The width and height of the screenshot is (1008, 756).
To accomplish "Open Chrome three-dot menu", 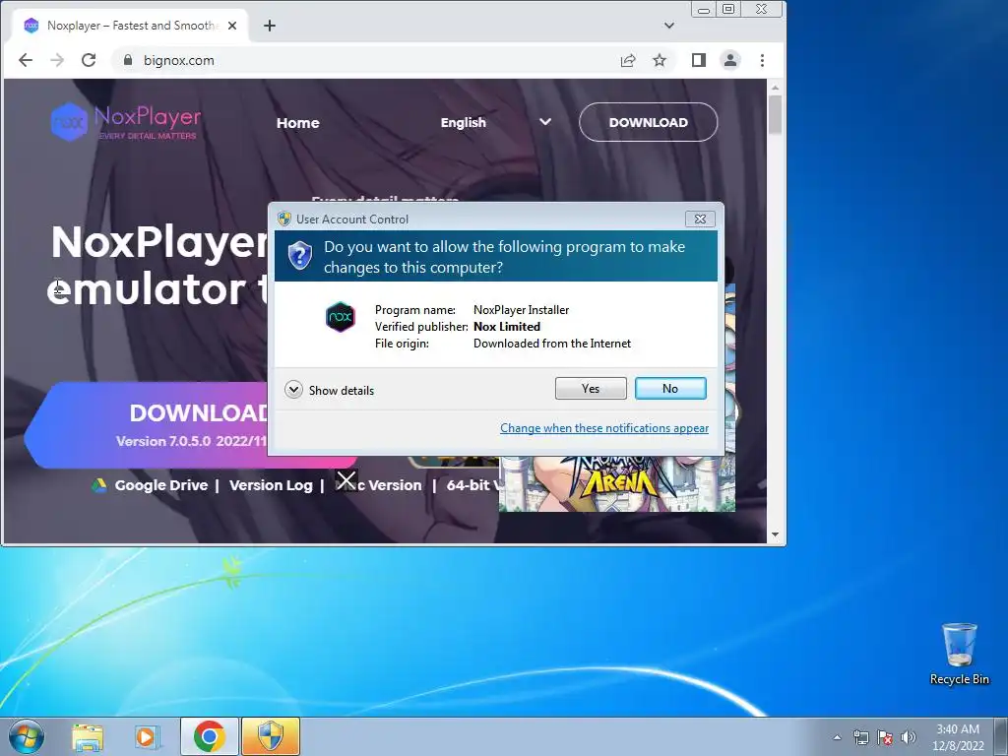I will (763, 60).
